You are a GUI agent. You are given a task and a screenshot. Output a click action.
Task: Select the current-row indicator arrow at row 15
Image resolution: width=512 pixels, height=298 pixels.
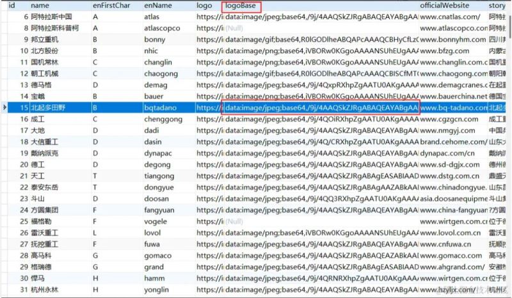click(x=4, y=107)
